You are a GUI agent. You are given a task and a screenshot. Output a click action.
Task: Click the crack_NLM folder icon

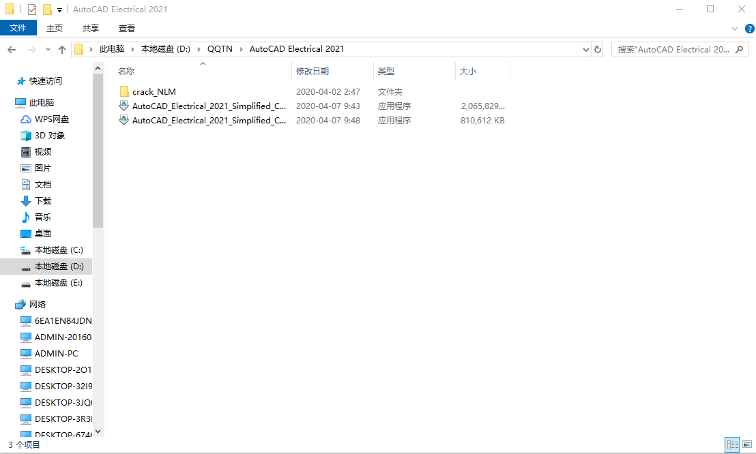point(124,91)
